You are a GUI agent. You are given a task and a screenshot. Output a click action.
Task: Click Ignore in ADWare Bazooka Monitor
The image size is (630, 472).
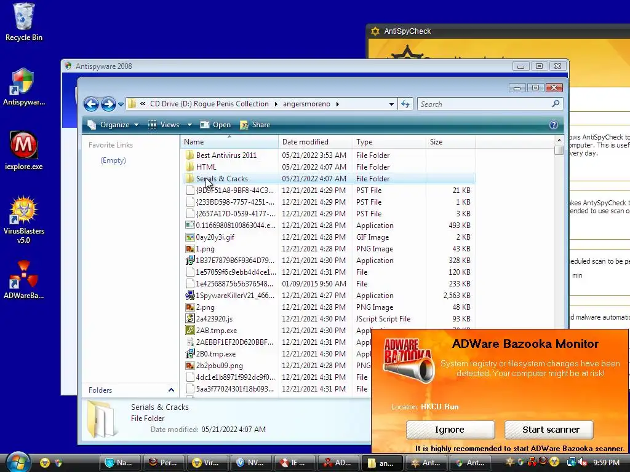click(x=450, y=430)
